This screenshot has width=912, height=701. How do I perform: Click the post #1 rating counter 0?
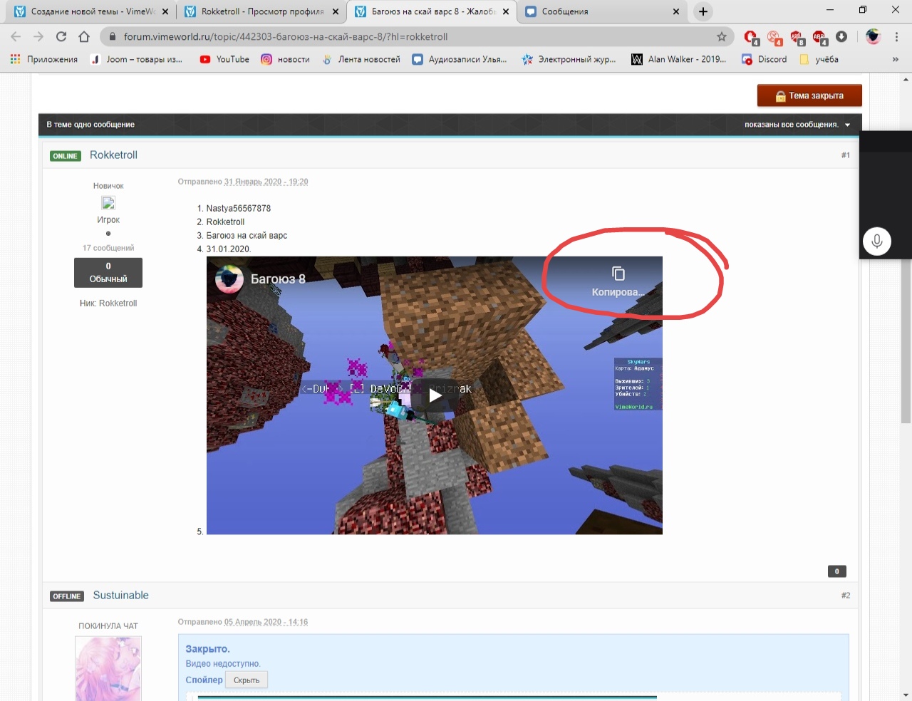click(x=836, y=571)
